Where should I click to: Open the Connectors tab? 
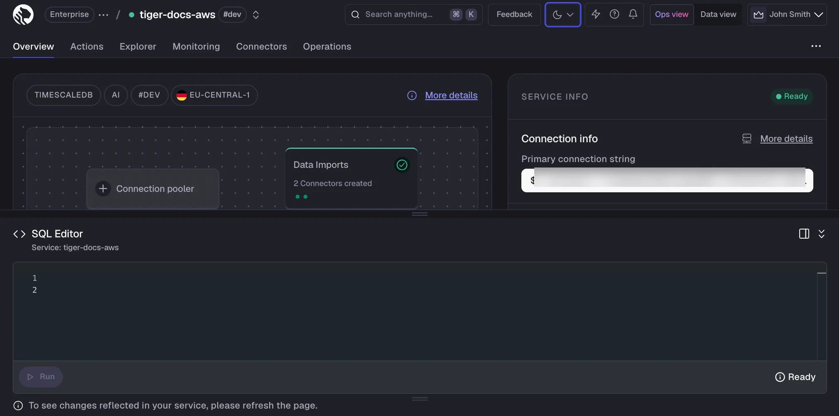click(x=261, y=46)
